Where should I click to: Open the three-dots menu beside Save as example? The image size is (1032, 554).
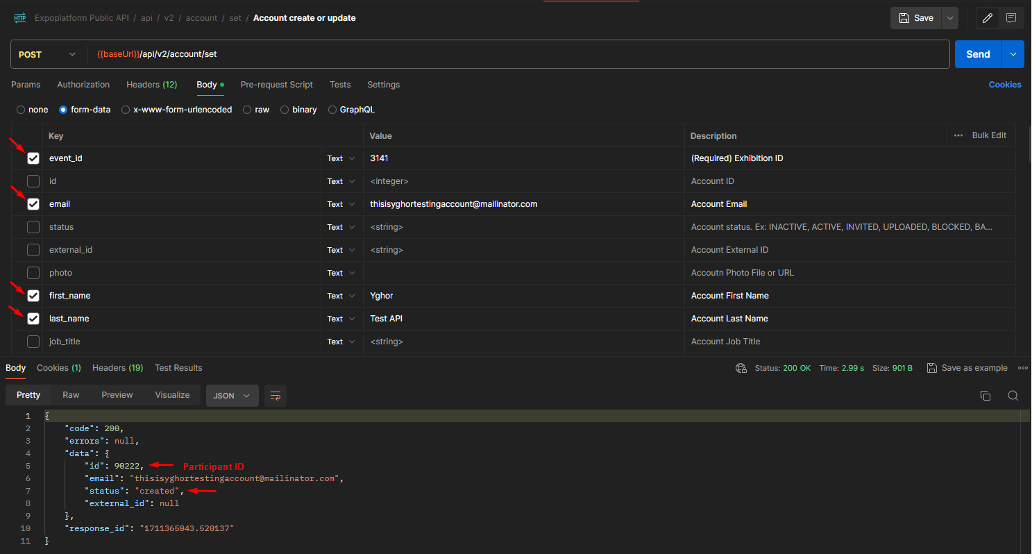pos(1022,368)
